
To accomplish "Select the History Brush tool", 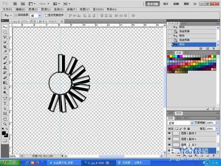I will 5,73.
